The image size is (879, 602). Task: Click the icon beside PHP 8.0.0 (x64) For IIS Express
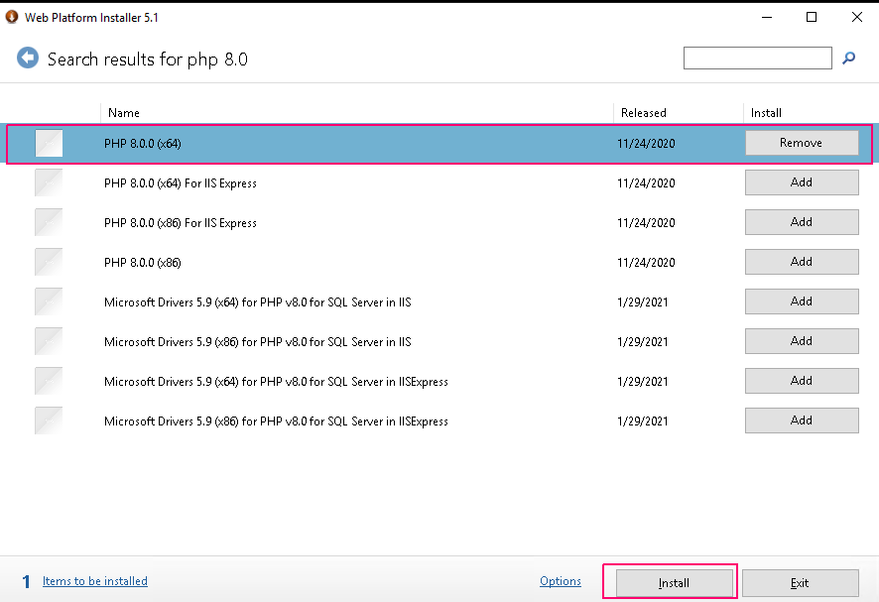[x=49, y=182]
